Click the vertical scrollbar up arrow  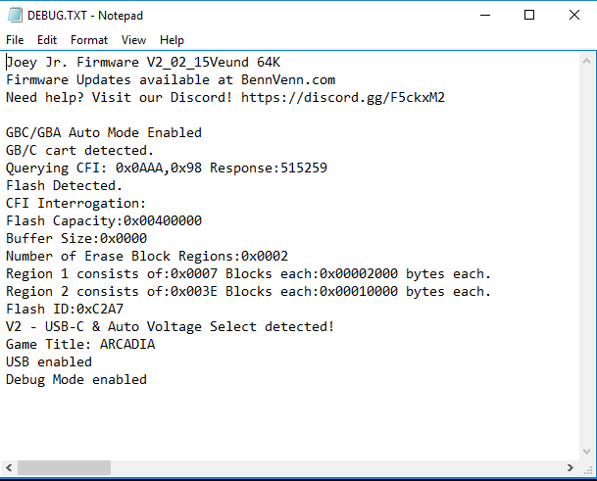click(x=586, y=61)
